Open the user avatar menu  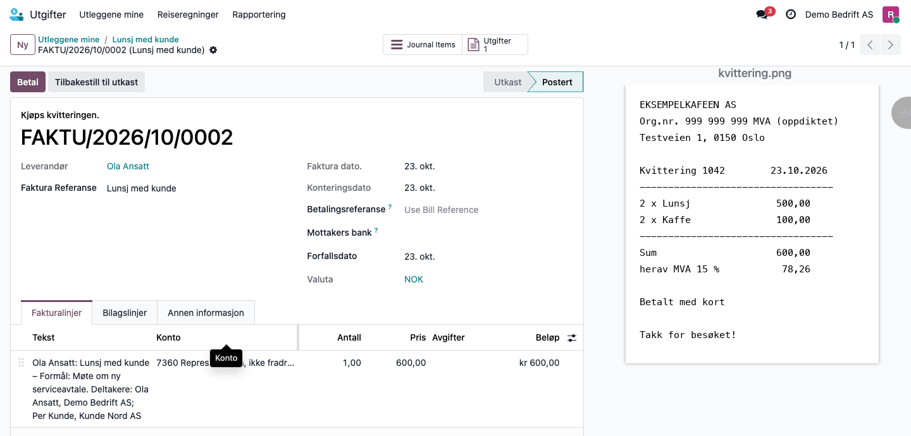891,15
